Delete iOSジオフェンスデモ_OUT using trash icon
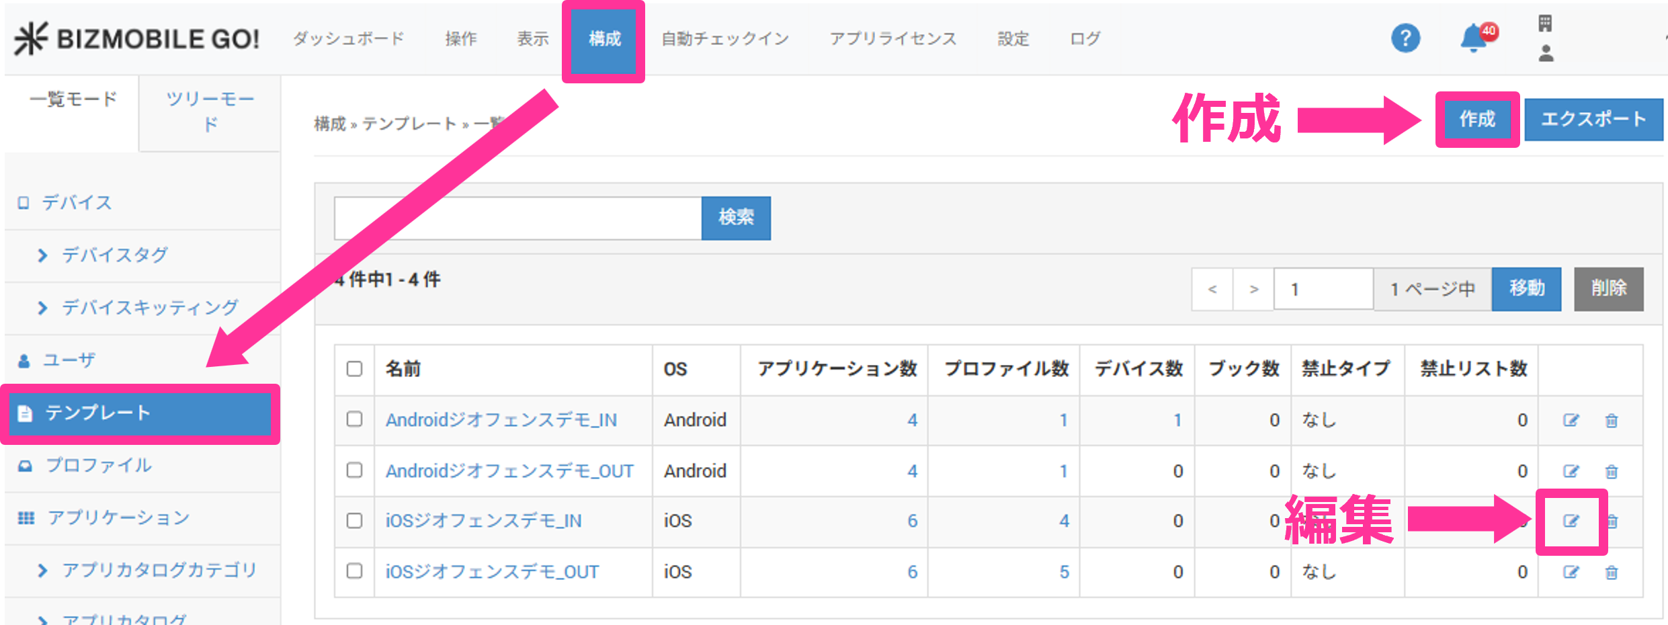This screenshot has height=625, width=1668. [x=1612, y=573]
